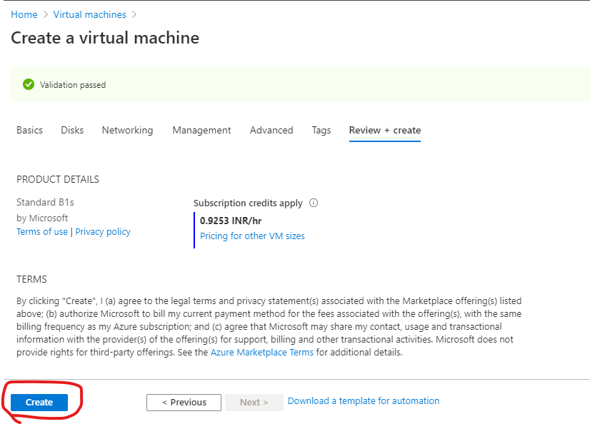Navigate to Home via breadcrumb
The image size is (590, 424).
coord(24,14)
